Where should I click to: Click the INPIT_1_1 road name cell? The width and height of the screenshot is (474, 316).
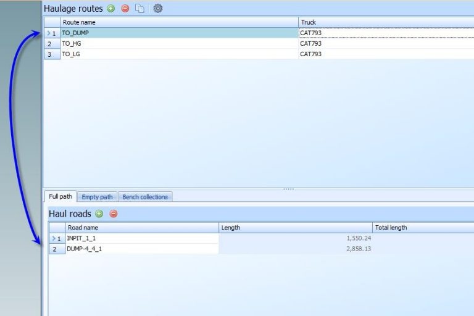(142, 238)
